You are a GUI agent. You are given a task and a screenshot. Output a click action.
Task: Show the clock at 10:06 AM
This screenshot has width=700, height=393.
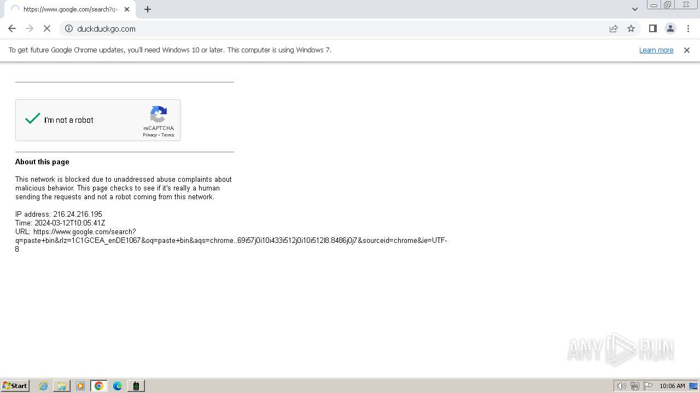pyautogui.click(x=672, y=386)
